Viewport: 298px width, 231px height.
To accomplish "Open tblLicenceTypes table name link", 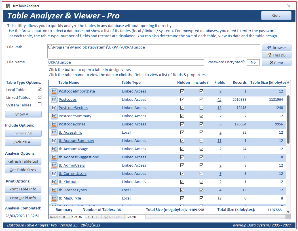I will click(73, 190).
